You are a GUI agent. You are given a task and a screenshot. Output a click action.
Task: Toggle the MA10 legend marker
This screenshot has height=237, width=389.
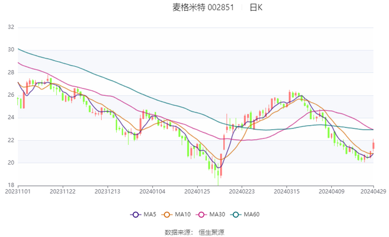(x=167, y=215)
